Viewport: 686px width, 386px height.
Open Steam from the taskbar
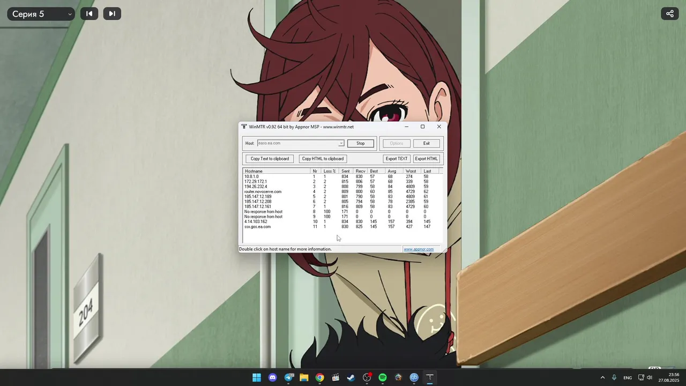tap(351, 377)
